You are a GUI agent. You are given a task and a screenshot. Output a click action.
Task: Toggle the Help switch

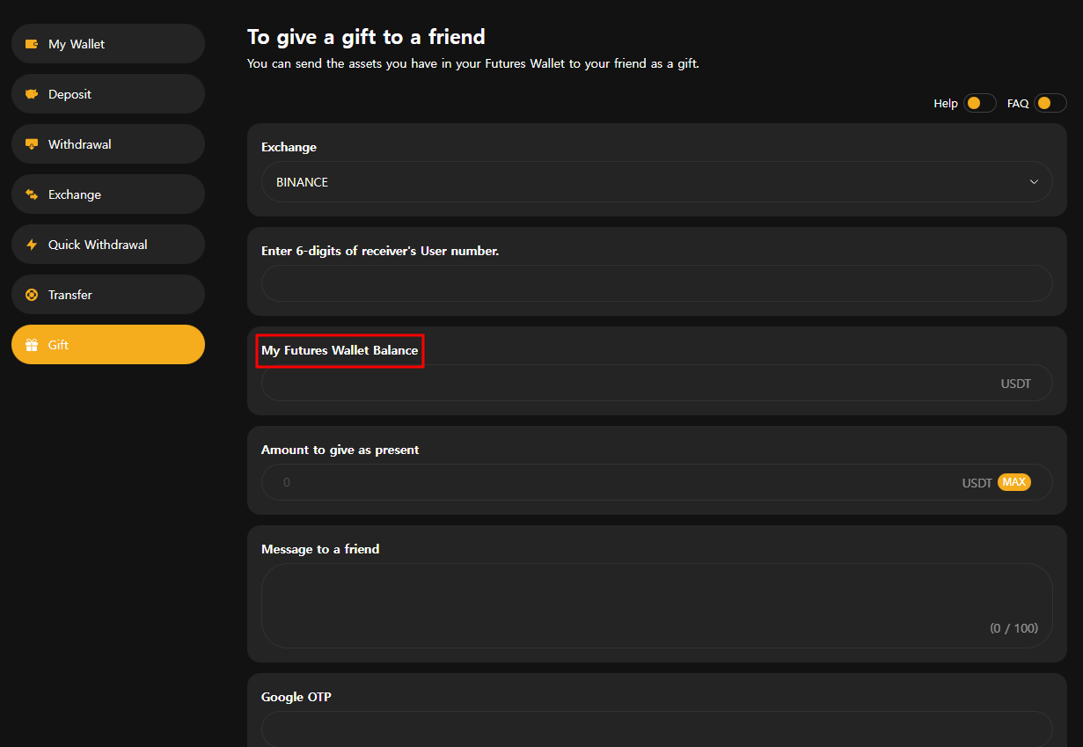coord(980,103)
